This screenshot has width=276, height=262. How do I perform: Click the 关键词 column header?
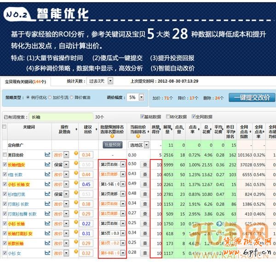(x=29, y=126)
